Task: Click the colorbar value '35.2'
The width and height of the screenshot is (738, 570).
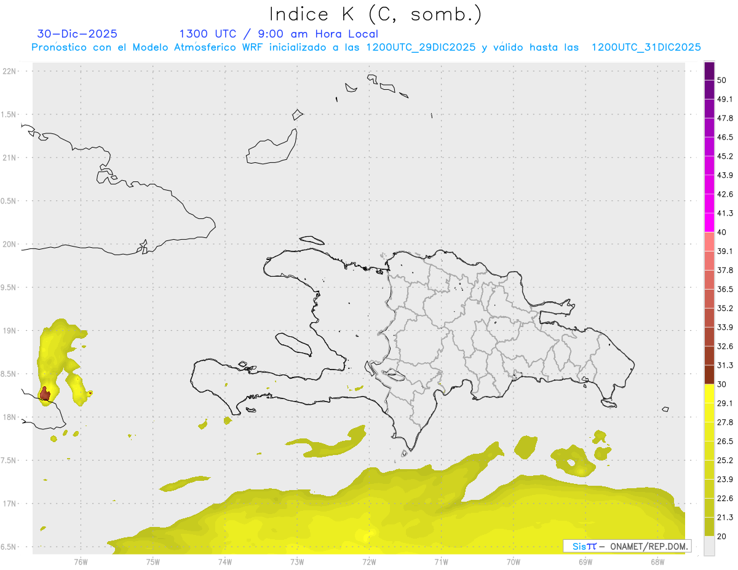Action: coord(725,309)
